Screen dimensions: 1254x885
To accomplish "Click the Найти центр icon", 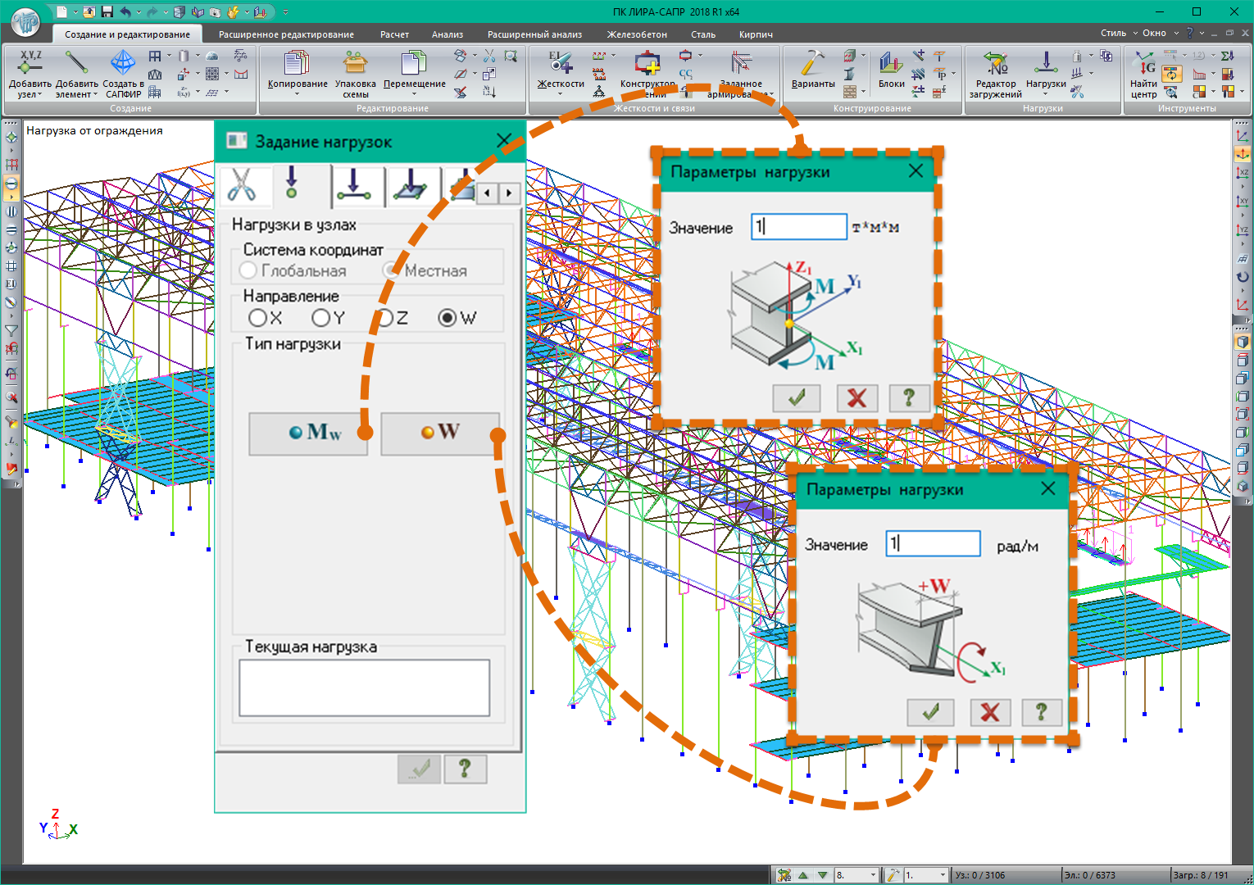I will coord(1143,66).
